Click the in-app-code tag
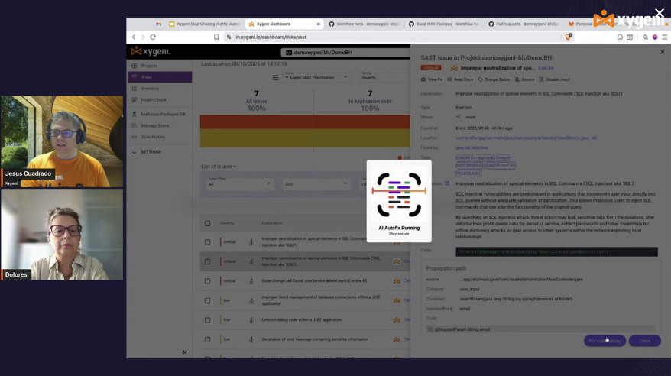 point(484,158)
